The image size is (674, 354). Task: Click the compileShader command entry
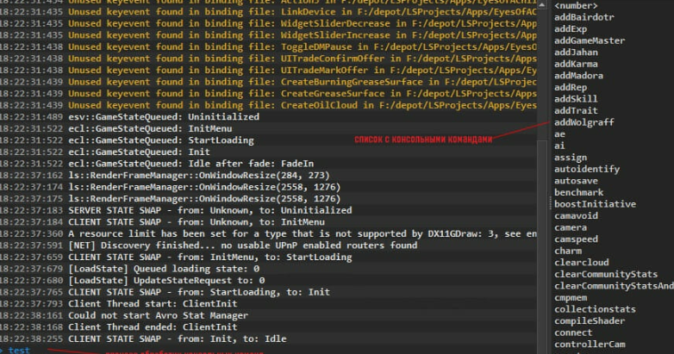click(590, 320)
